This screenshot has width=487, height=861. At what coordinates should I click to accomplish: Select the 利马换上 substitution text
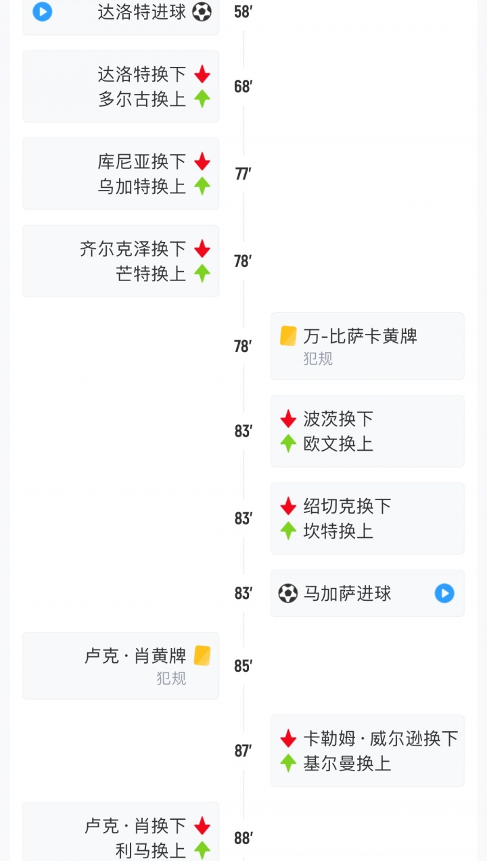click(151, 851)
